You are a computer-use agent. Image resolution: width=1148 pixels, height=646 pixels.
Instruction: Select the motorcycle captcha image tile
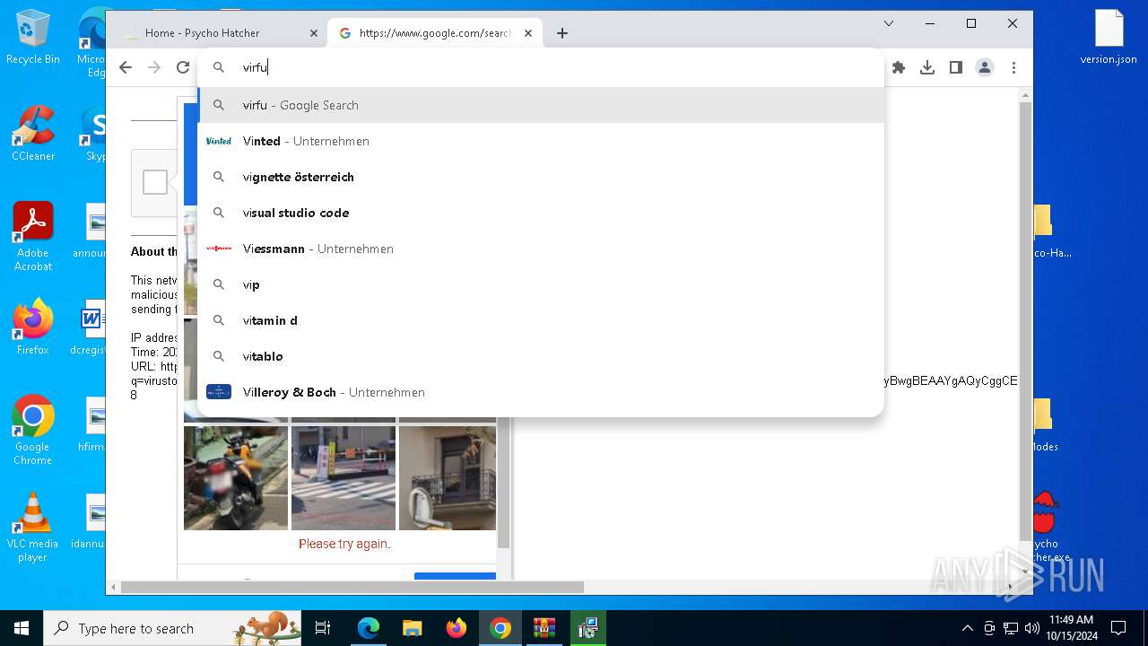[x=236, y=478]
